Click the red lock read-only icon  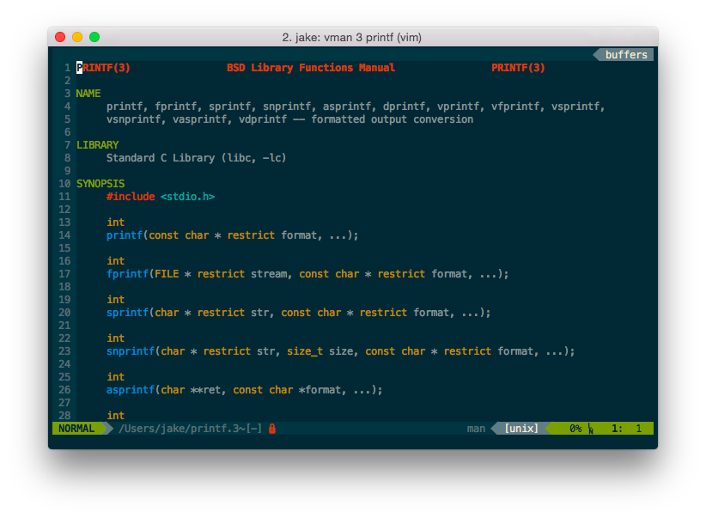click(272, 429)
